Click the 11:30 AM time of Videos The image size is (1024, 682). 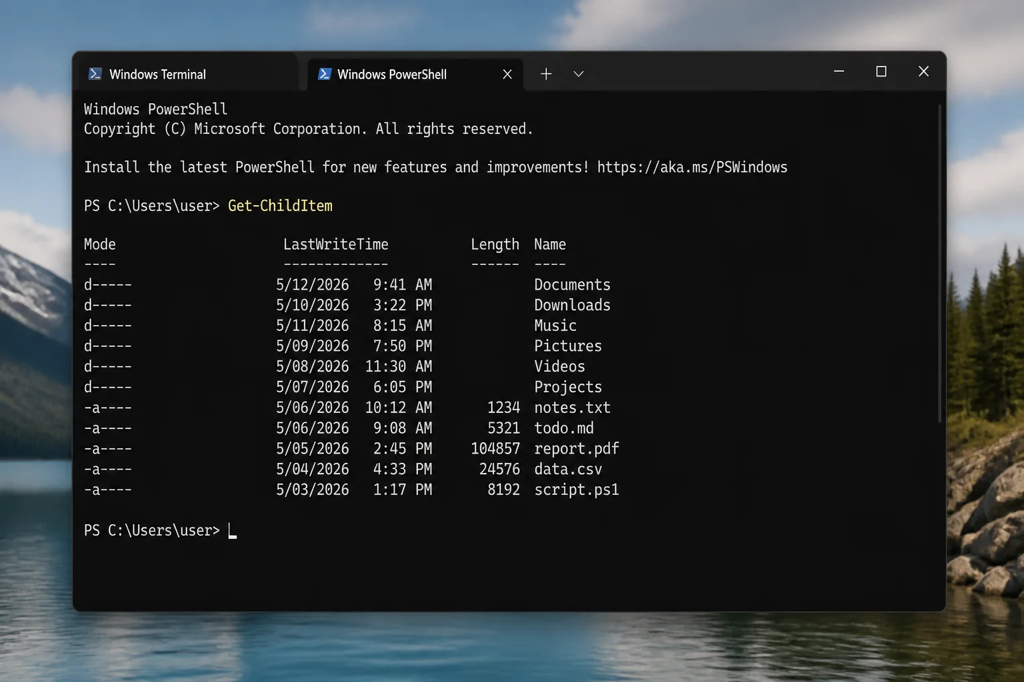point(399,367)
